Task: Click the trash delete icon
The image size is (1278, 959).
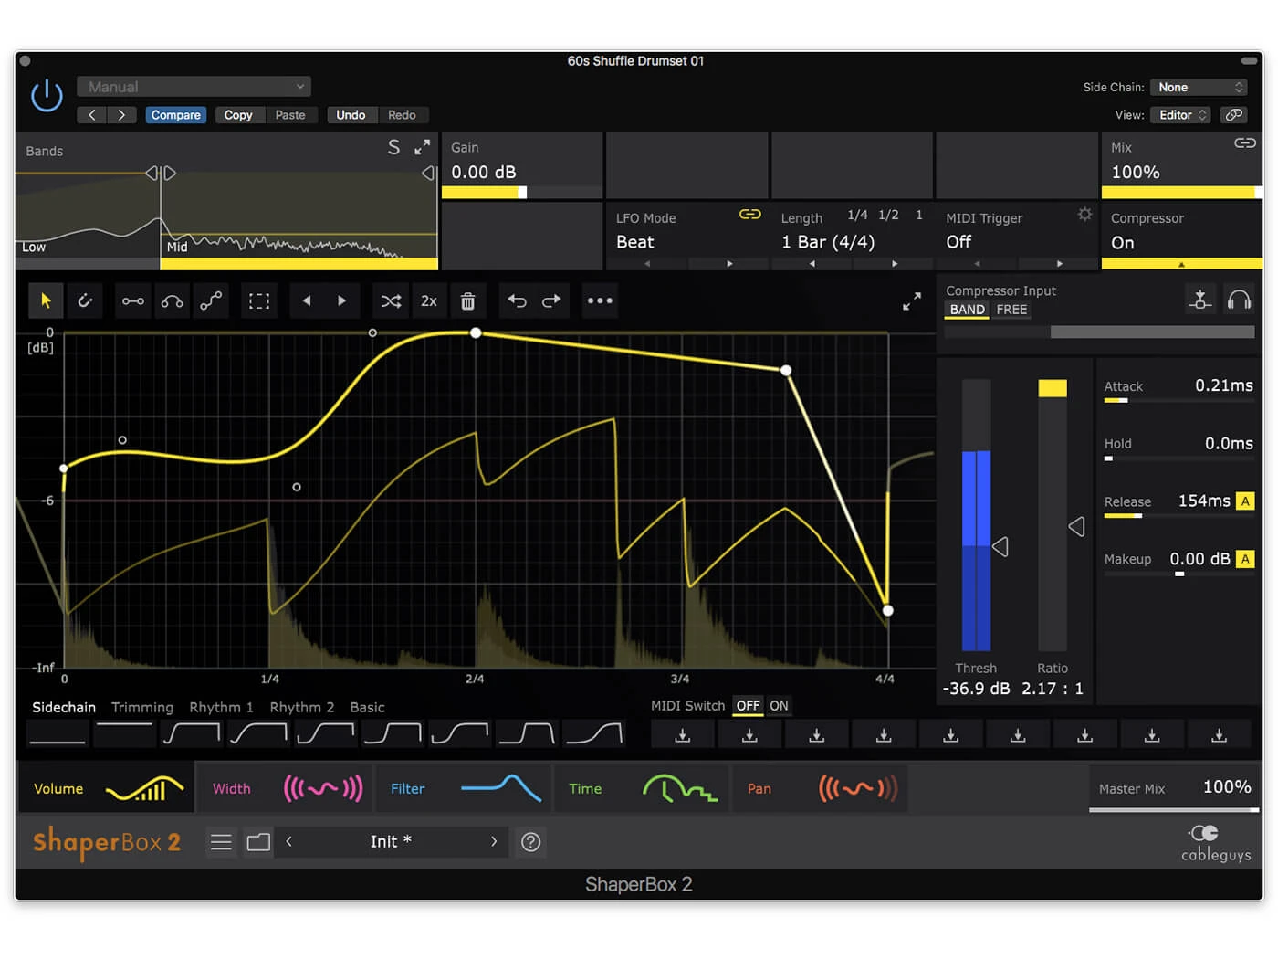Action: [467, 300]
